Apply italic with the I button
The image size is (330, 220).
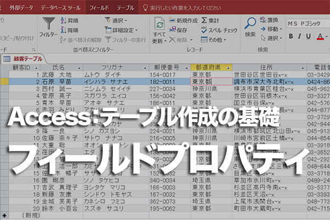pyautogui.click(x=300, y=36)
